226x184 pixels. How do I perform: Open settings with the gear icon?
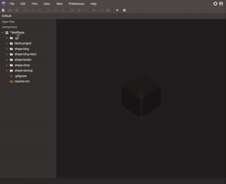[x=124, y=10]
